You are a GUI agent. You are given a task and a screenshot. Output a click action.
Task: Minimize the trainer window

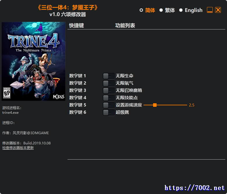pyautogui.click(x=210, y=10)
